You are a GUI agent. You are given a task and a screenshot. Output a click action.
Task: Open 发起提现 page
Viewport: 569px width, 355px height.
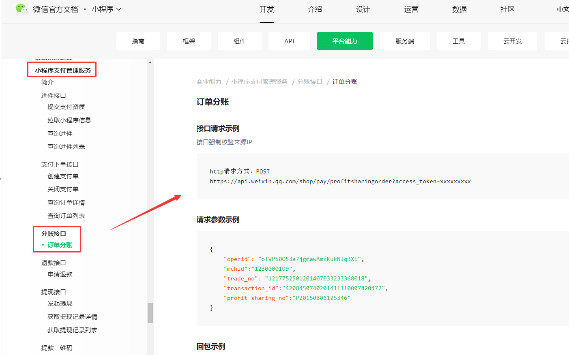click(x=60, y=303)
